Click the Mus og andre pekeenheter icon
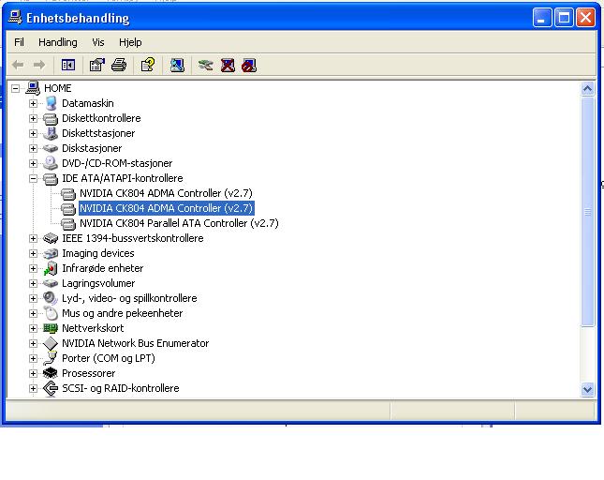The image size is (604, 480). click(x=51, y=313)
